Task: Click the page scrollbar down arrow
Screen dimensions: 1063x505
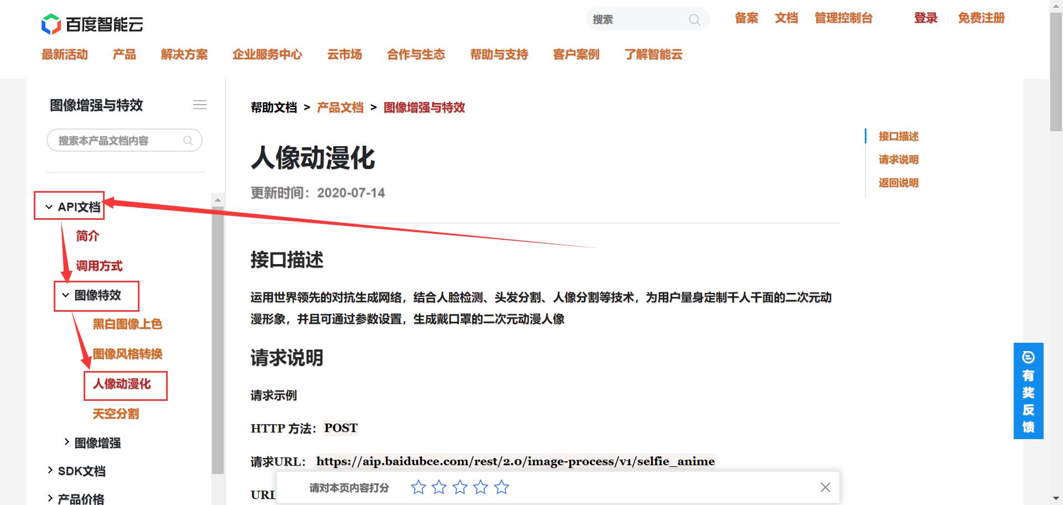Action: point(1056,498)
